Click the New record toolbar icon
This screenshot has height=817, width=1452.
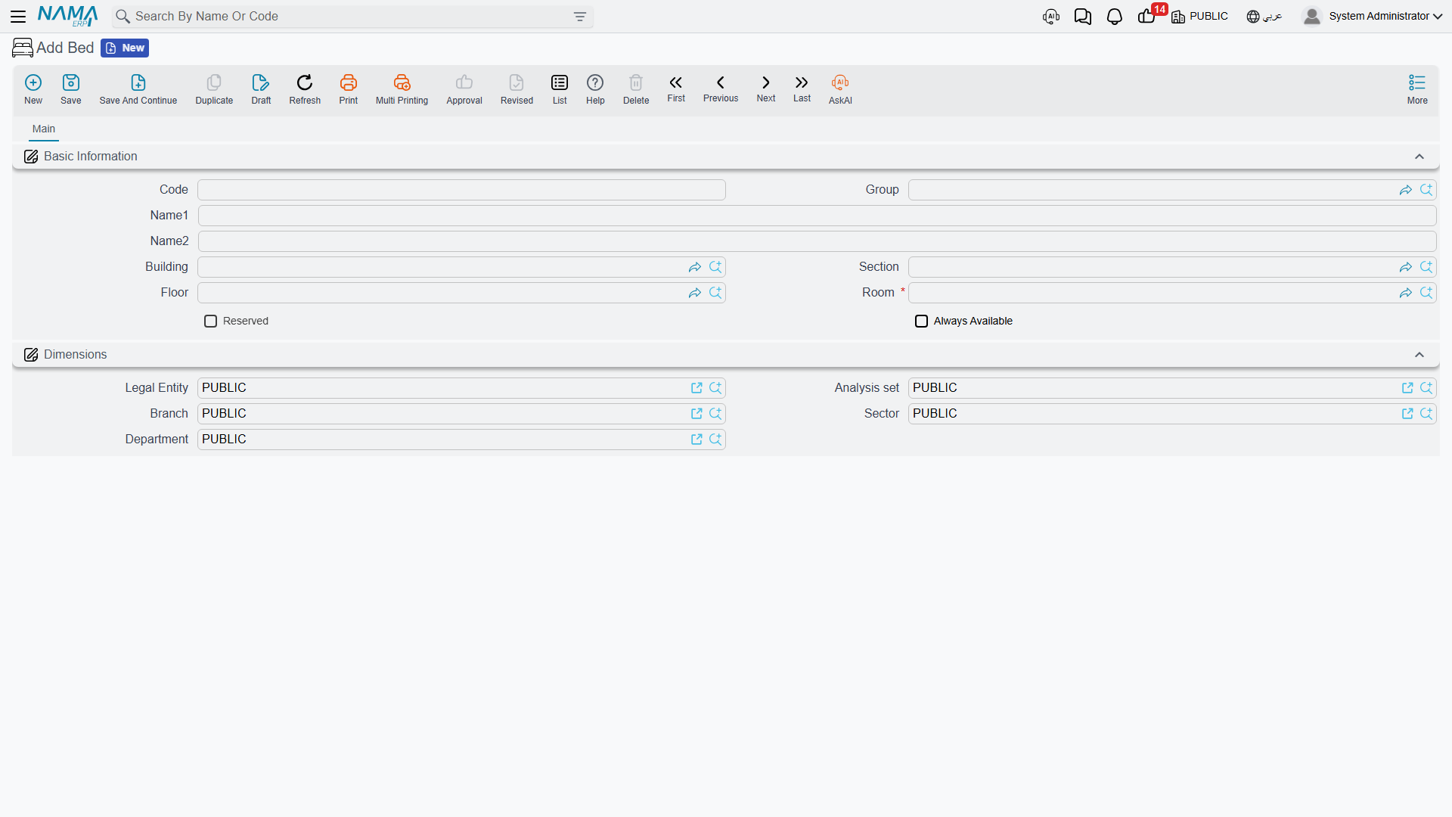pyautogui.click(x=33, y=89)
